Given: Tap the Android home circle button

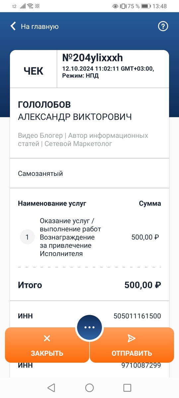Looking at the screenshot, I should (x=89, y=387).
